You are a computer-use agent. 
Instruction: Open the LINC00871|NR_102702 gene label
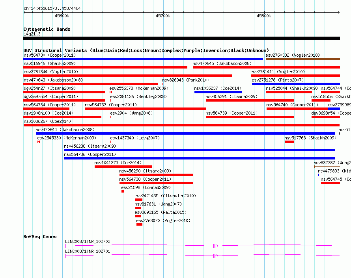pyautogui.click(x=88, y=241)
